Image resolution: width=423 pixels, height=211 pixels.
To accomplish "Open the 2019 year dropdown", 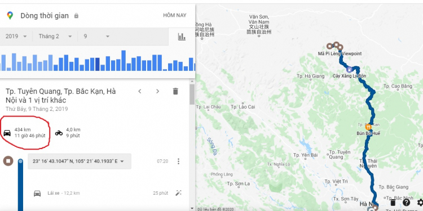I will (x=16, y=37).
